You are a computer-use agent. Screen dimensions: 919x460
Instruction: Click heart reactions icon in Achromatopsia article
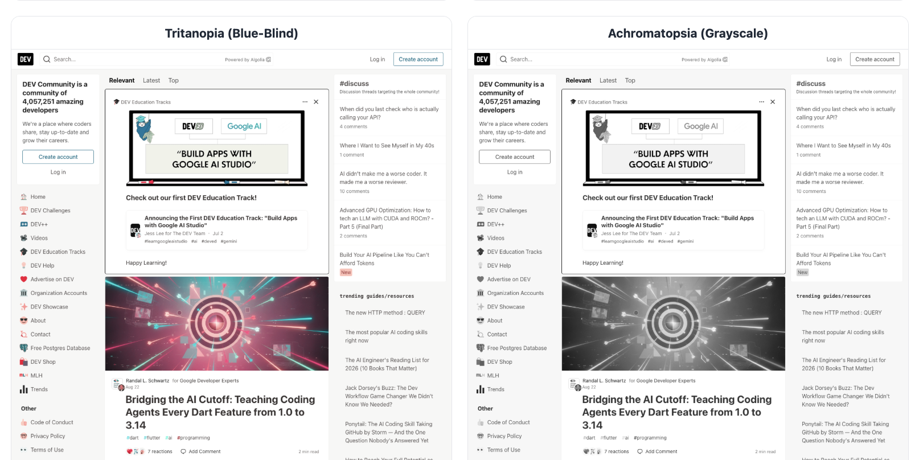pos(586,451)
